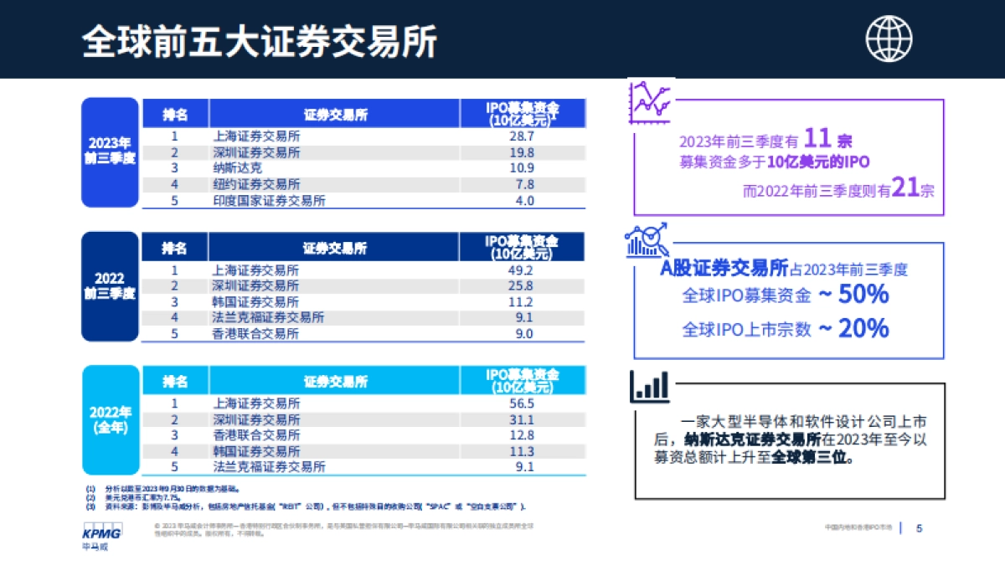1005x565 pixels.
Task: Toggle the IPO募集资金 header of the bottom table
Action: (x=522, y=381)
